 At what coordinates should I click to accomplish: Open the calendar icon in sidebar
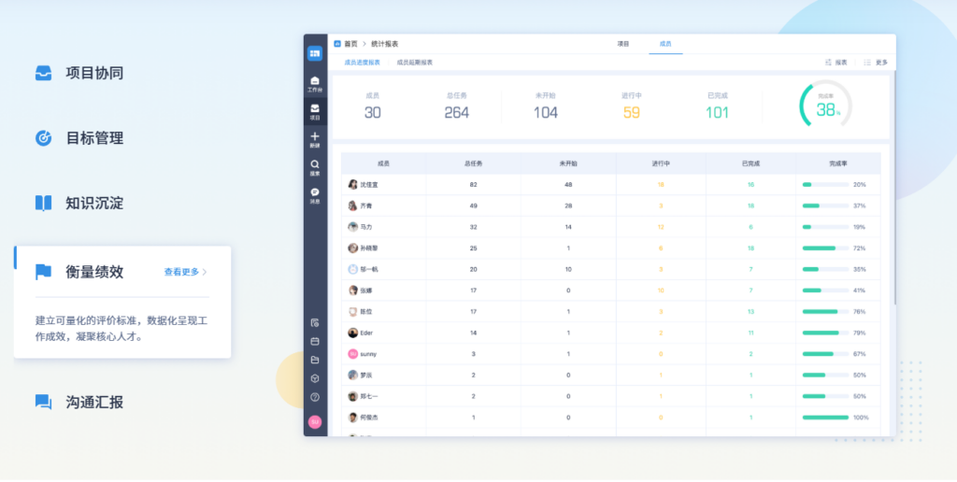coord(315,342)
